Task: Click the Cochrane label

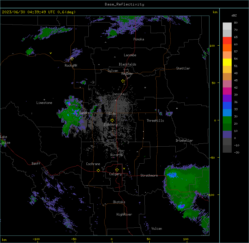Action: (93, 164)
